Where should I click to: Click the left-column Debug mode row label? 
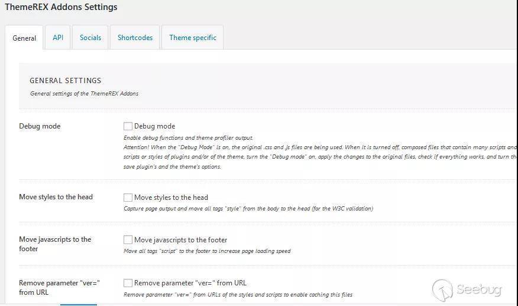point(40,126)
